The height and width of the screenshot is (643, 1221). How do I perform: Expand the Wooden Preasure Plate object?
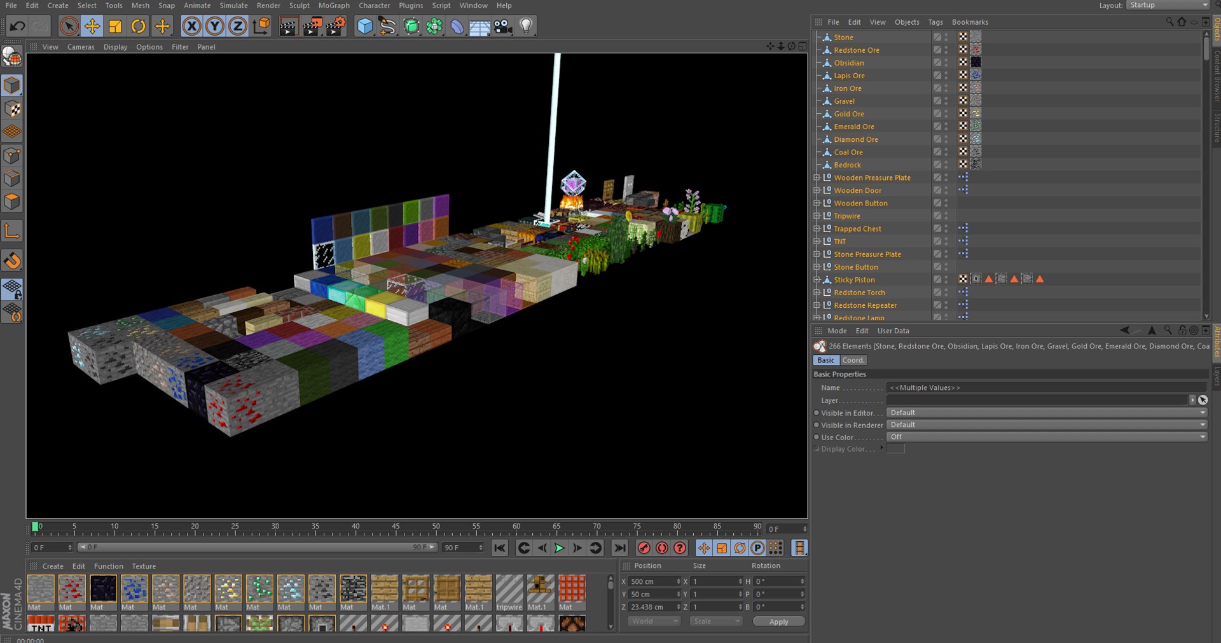tap(817, 177)
